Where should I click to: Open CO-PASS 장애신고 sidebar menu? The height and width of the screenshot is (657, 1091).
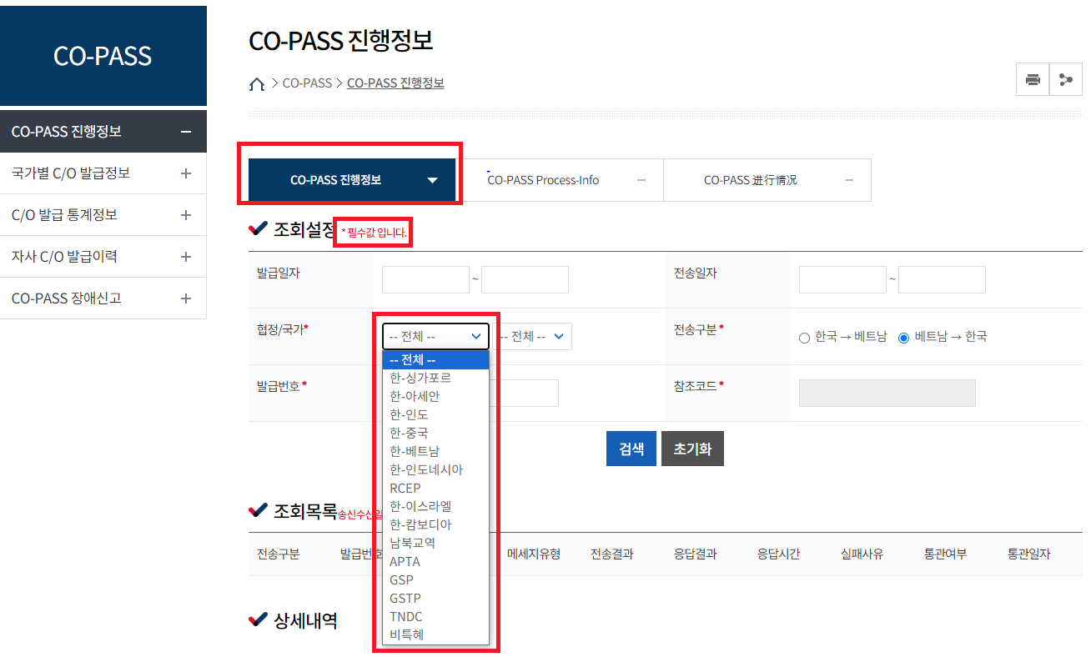(x=103, y=298)
